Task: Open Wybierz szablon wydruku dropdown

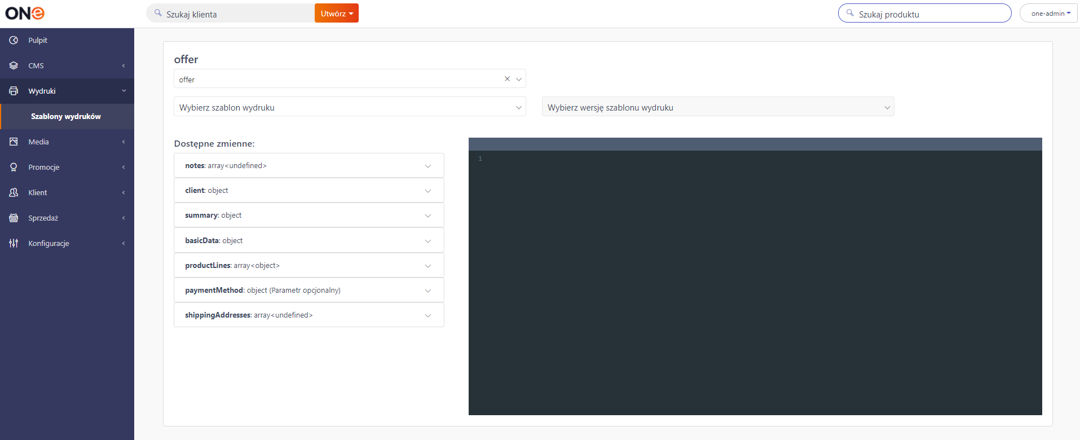Action: (350, 107)
